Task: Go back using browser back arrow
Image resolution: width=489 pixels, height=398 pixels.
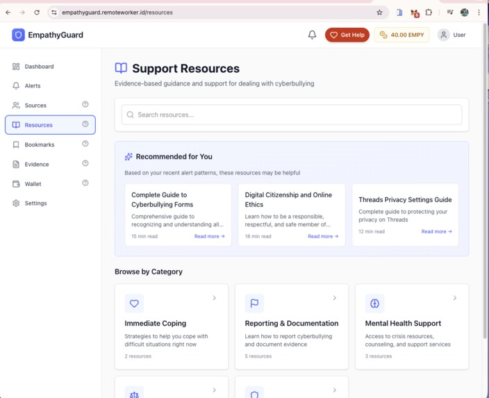Action: point(8,13)
